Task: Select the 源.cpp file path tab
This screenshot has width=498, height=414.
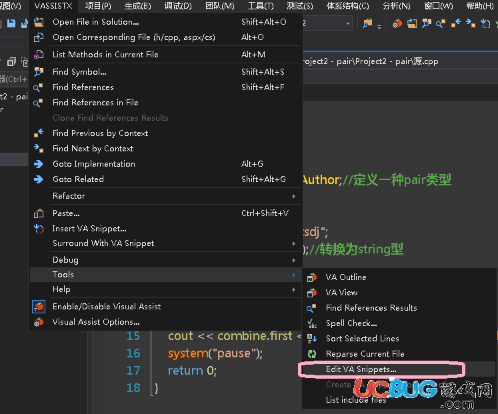Action: (x=371, y=61)
